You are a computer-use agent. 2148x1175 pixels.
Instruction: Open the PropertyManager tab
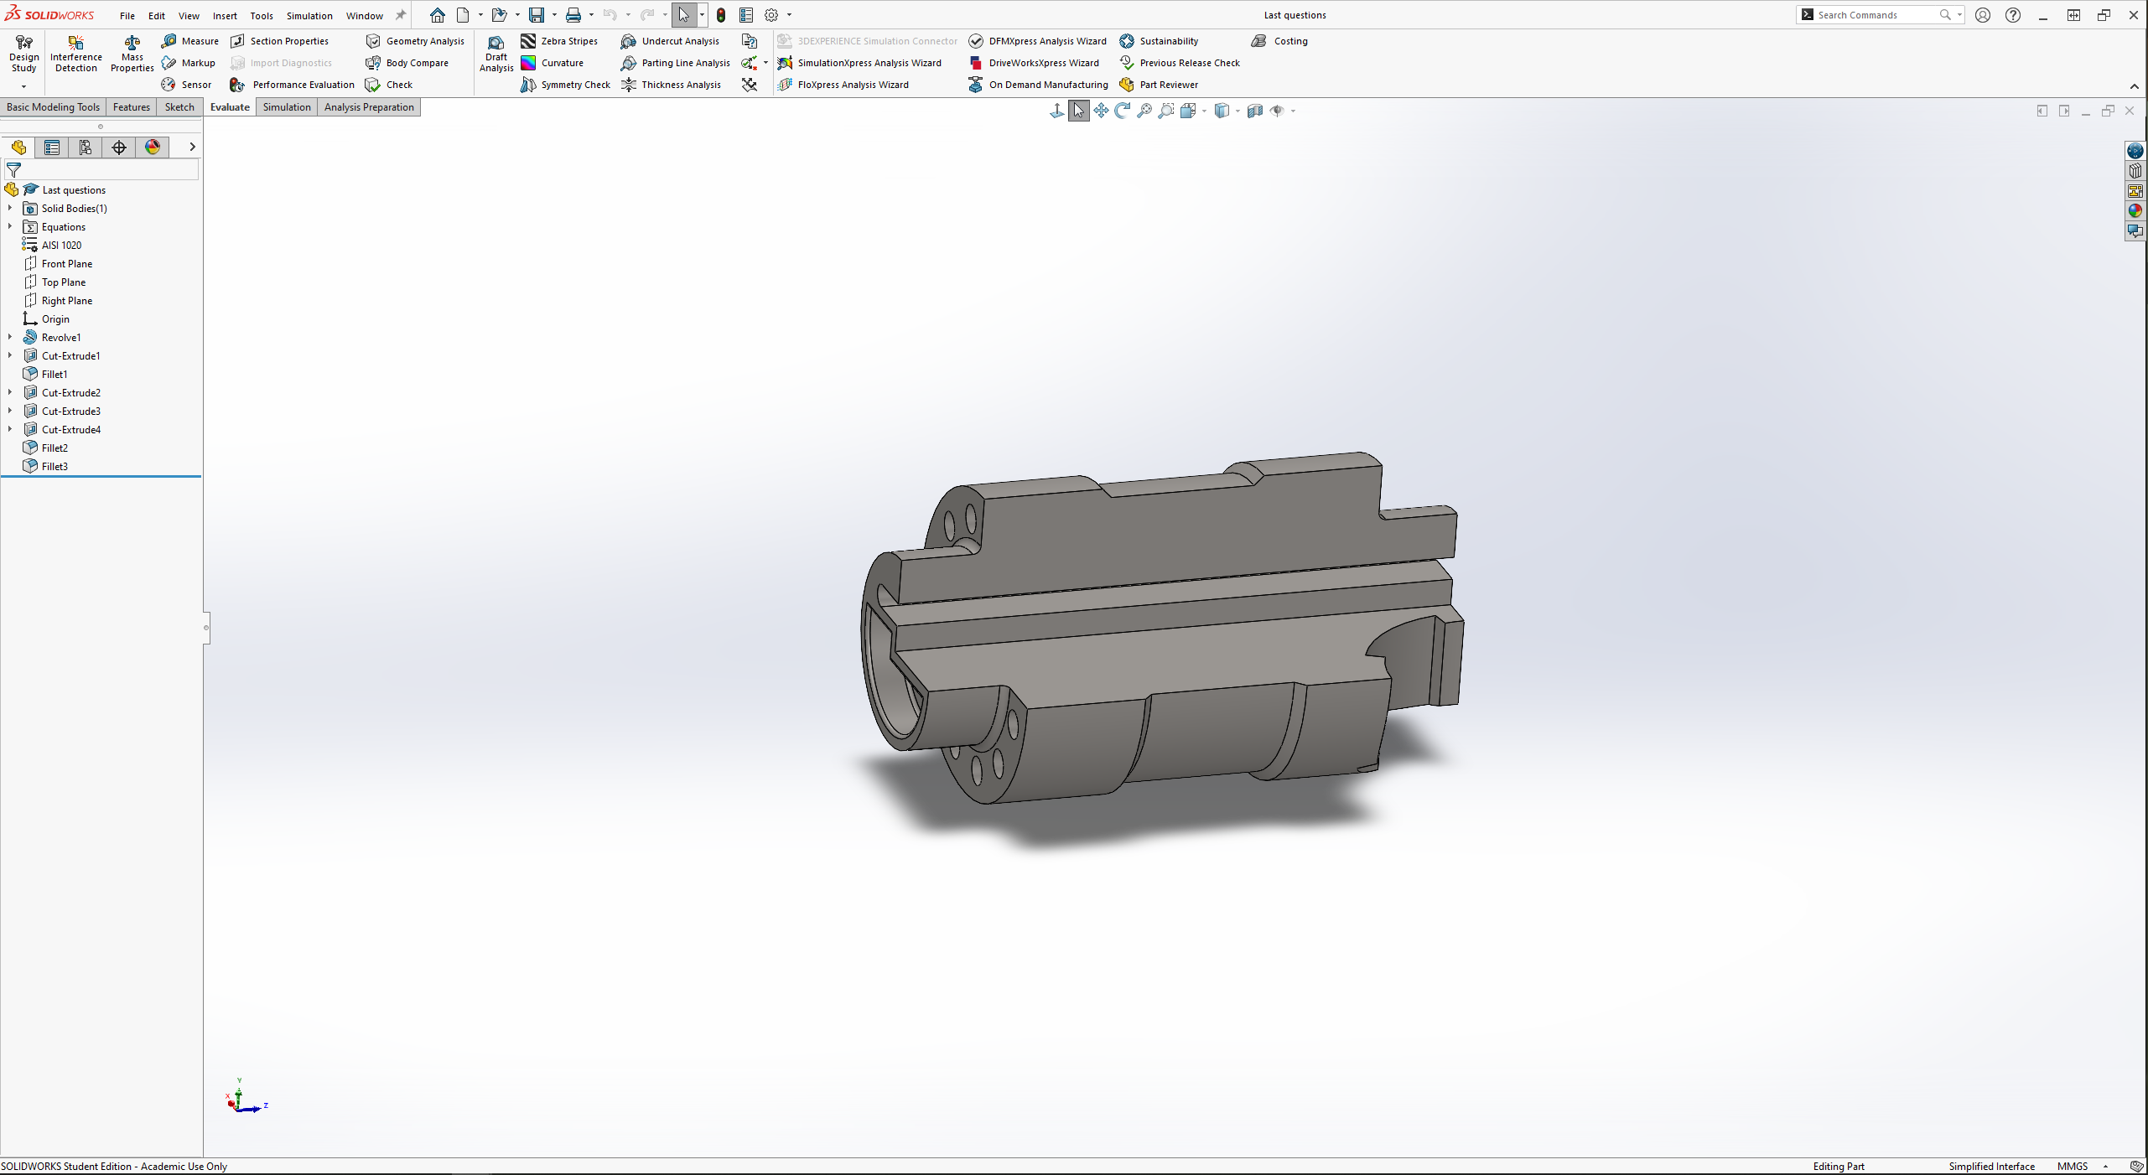pyautogui.click(x=52, y=148)
